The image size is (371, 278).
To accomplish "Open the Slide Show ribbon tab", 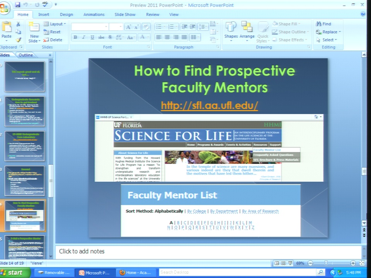I will tap(125, 14).
